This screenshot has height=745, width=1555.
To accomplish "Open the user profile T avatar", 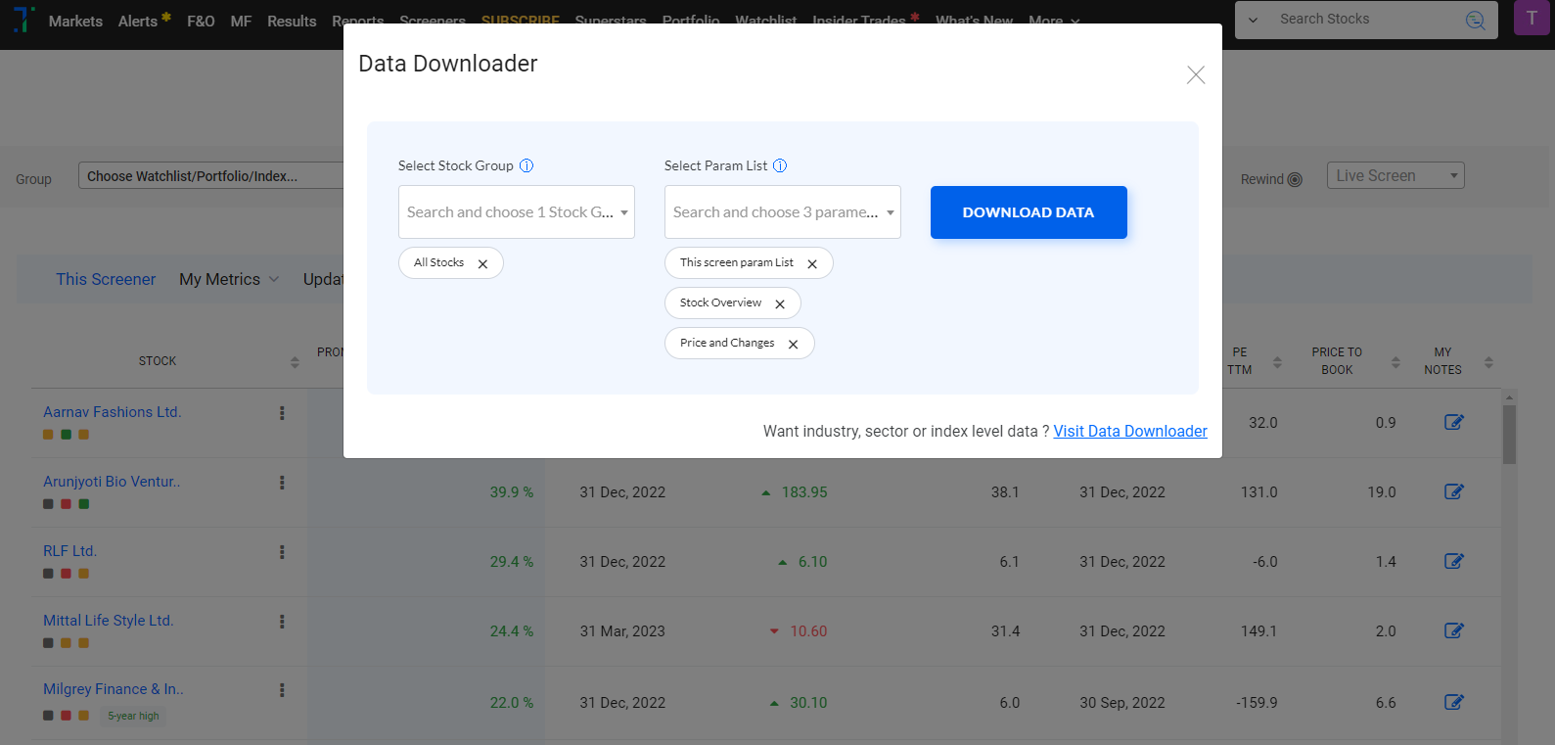I will 1532,19.
